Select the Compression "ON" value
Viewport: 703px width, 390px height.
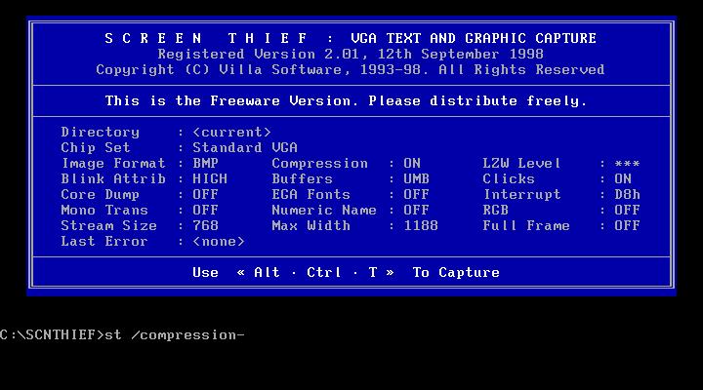point(412,164)
